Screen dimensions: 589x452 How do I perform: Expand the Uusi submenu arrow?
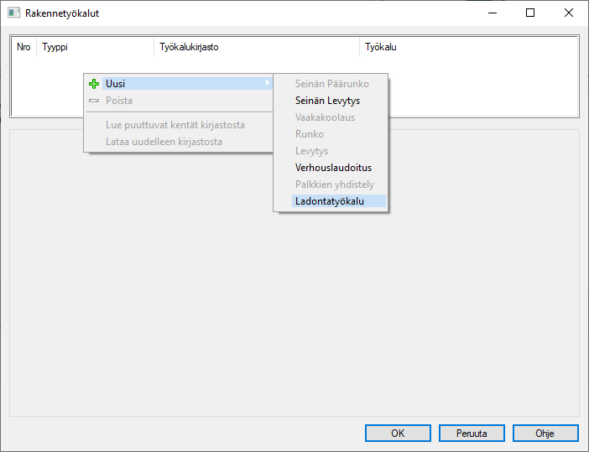pyautogui.click(x=267, y=83)
